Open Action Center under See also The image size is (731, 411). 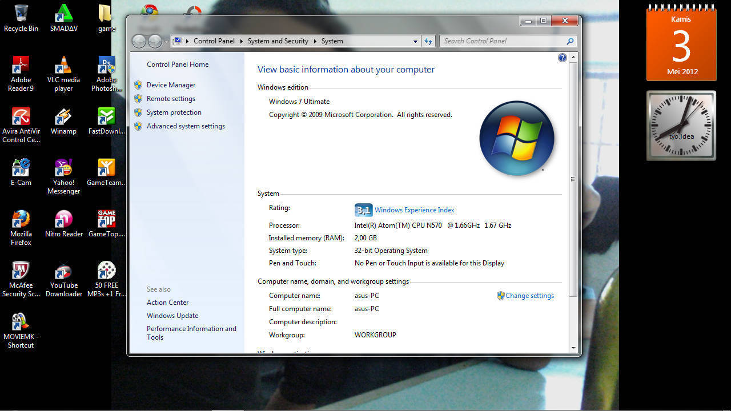(167, 303)
